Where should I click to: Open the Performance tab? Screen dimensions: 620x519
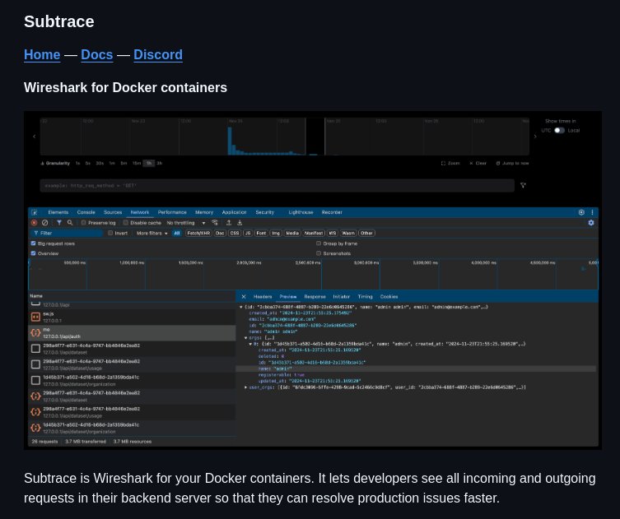tap(172, 212)
